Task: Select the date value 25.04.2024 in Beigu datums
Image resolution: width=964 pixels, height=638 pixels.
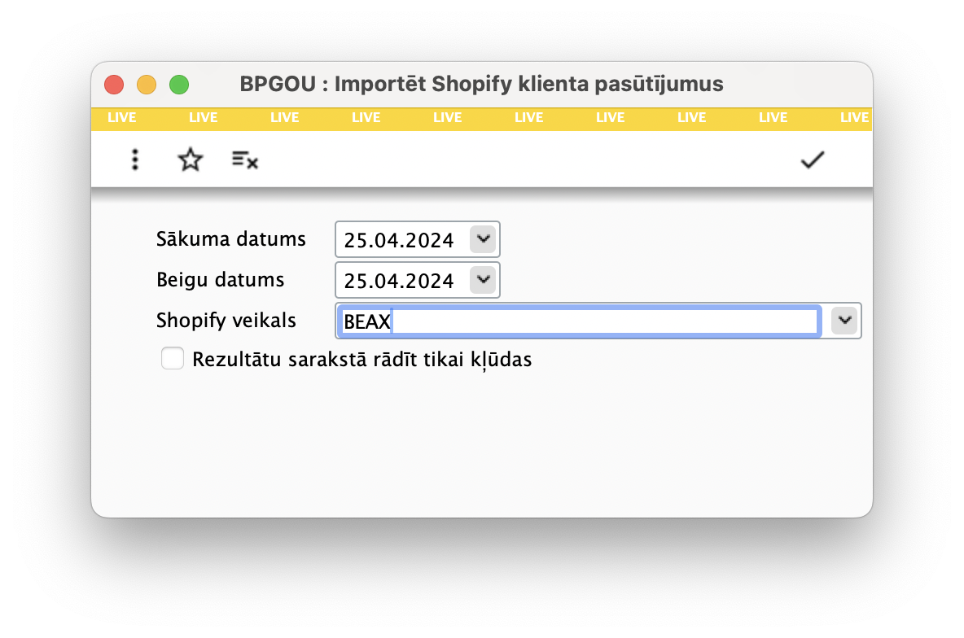Action: [x=401, y=279]
